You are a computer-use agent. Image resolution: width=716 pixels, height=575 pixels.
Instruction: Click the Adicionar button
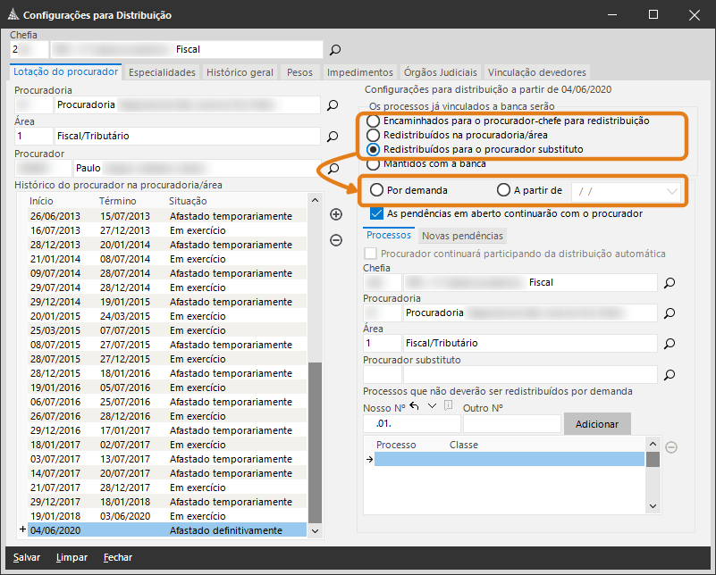tap(596, 423)
